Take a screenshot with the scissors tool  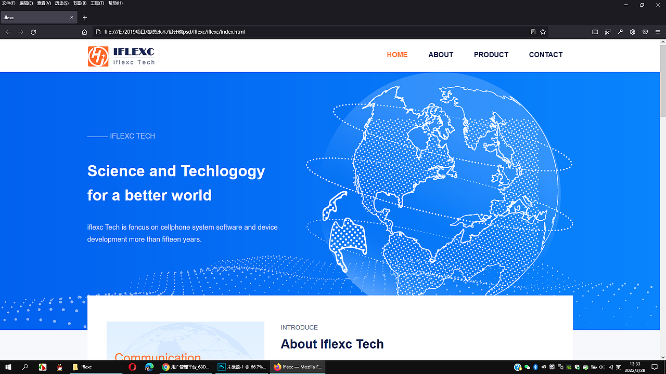pos(608,32)
